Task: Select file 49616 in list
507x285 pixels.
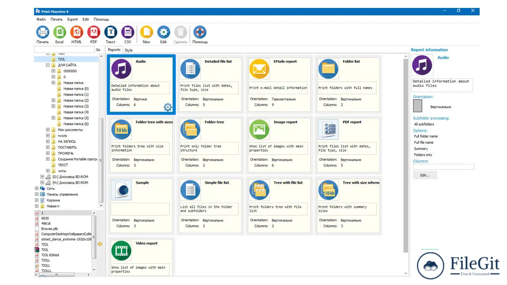Action: pos(46,224)
